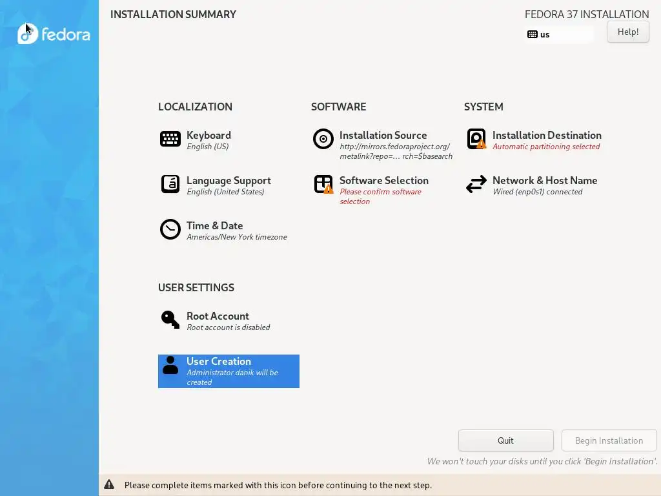Click the User Creation person icon
Image resolution: width=661 pixels, height=496 pixels.
click(170, 365)
